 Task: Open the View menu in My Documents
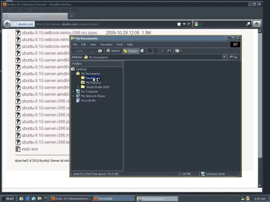point(93,44)
